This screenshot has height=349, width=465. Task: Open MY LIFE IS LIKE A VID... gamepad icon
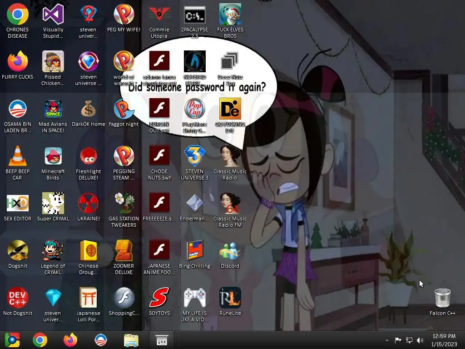(194, 304)
